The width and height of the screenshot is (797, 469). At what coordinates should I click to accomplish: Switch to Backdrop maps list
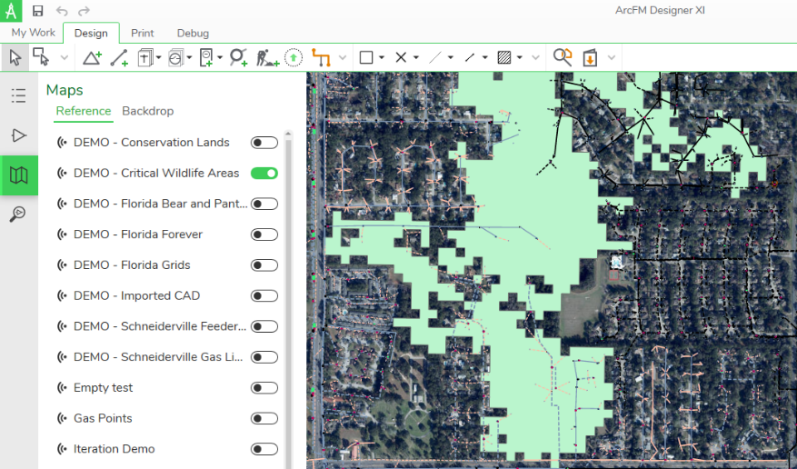coord(147,111)
